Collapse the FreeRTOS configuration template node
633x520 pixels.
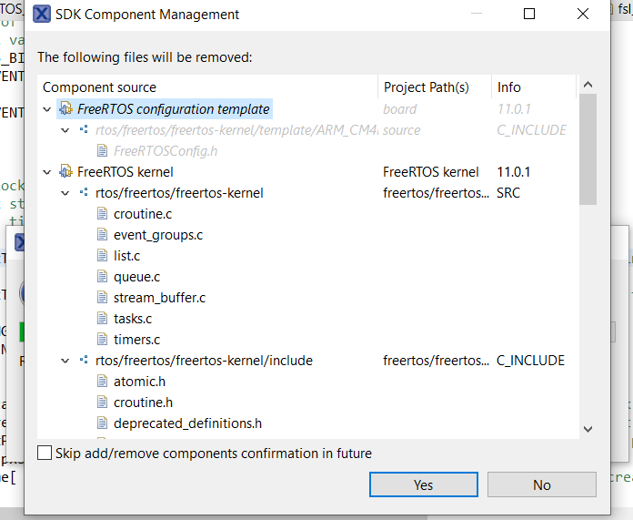[x=47, y=109]
